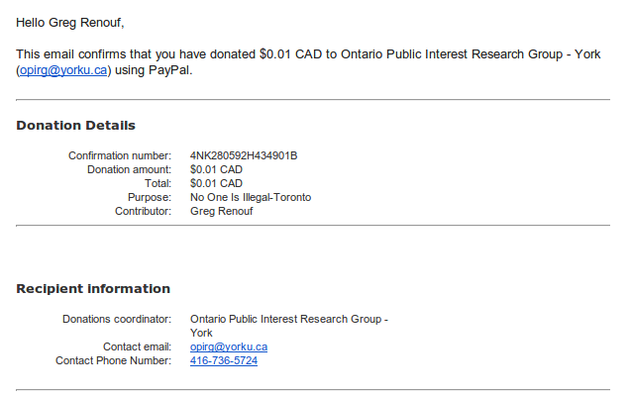Click the Contributor name Greg Renouf

(x=221, y=211)
